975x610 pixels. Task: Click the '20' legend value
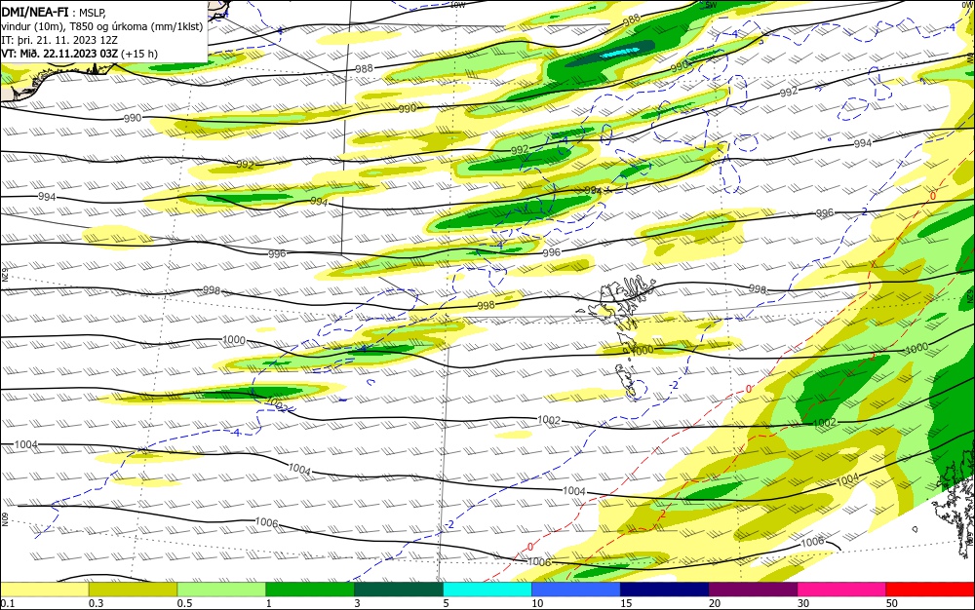[715, 603]
